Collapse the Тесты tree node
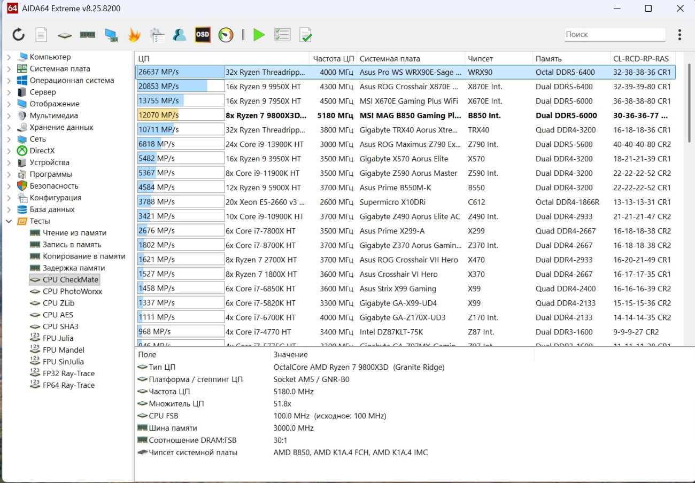This screenshot has height=483, width=695. point(9,221)
